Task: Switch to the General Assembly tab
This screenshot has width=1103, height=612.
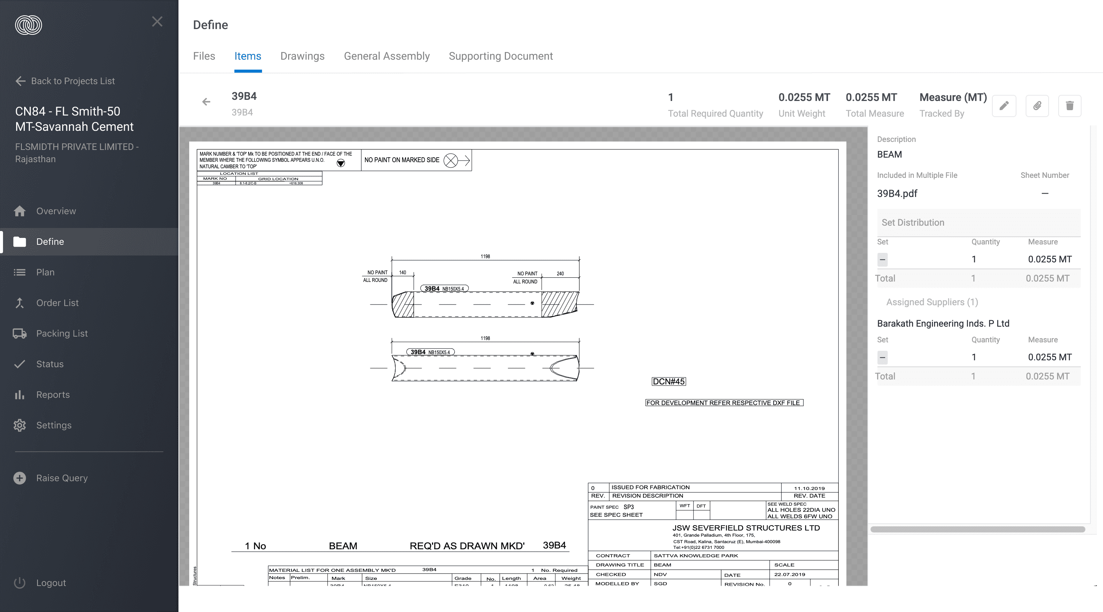Action: click(x=387, y=57)
